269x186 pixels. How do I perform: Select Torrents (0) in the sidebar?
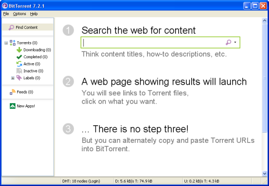27,43
